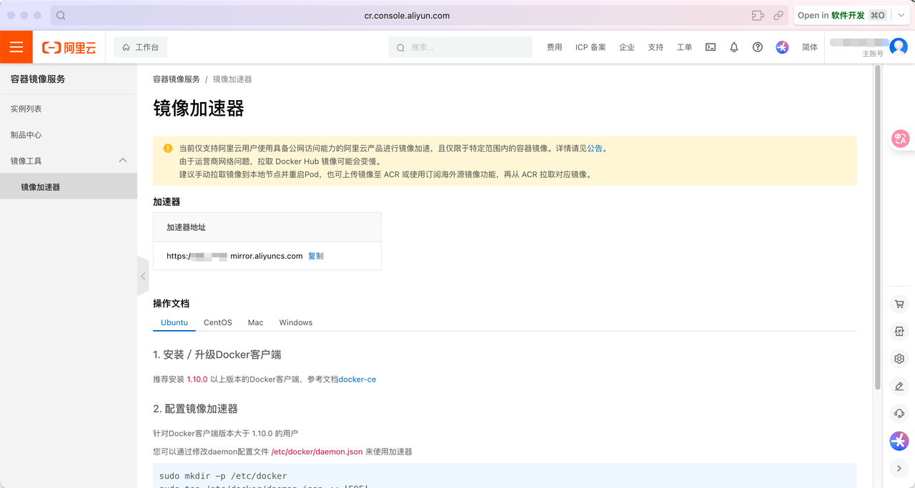Open API debug icon in right rail
The height and width of the screenshot is (488, 915).
point(899,332)
